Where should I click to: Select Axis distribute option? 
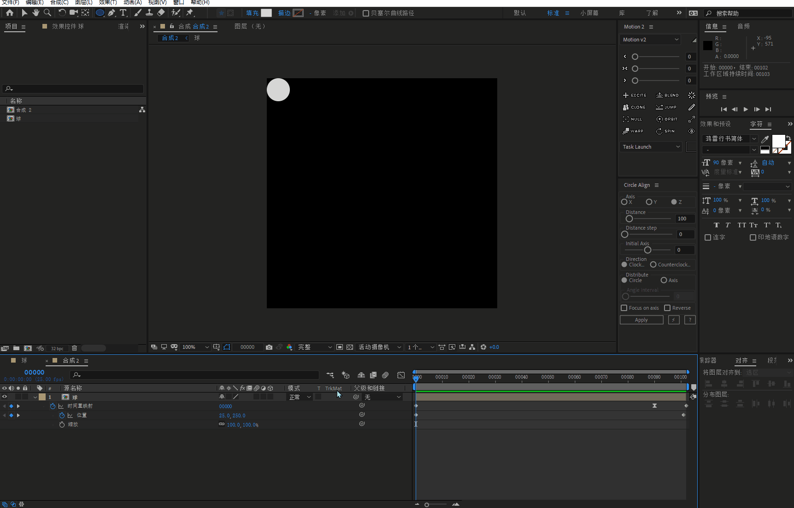point(664,280)
